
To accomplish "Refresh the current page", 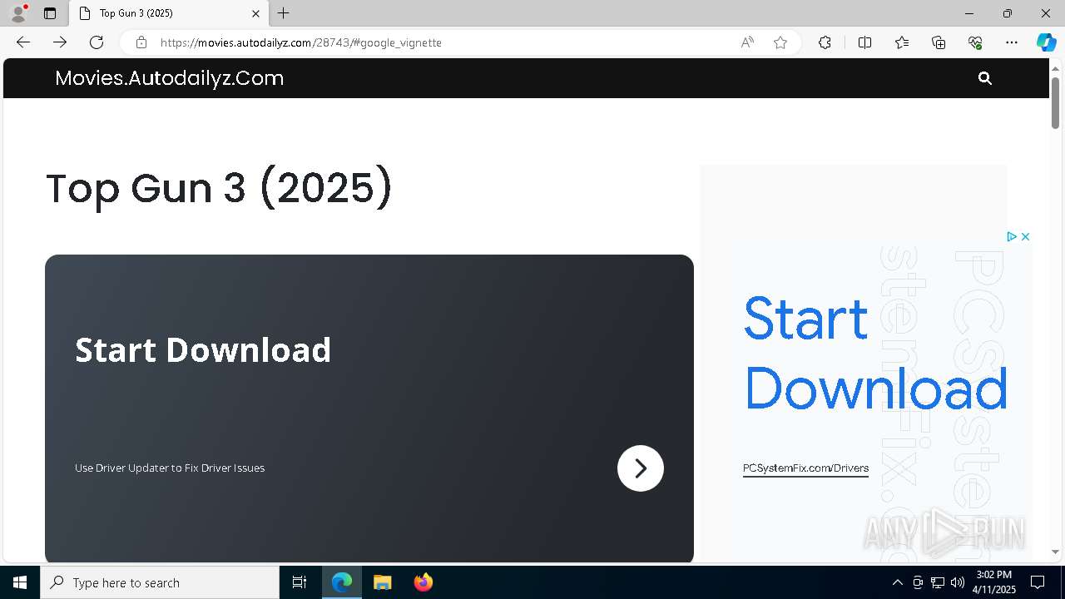I will click(x=97, y=42).
